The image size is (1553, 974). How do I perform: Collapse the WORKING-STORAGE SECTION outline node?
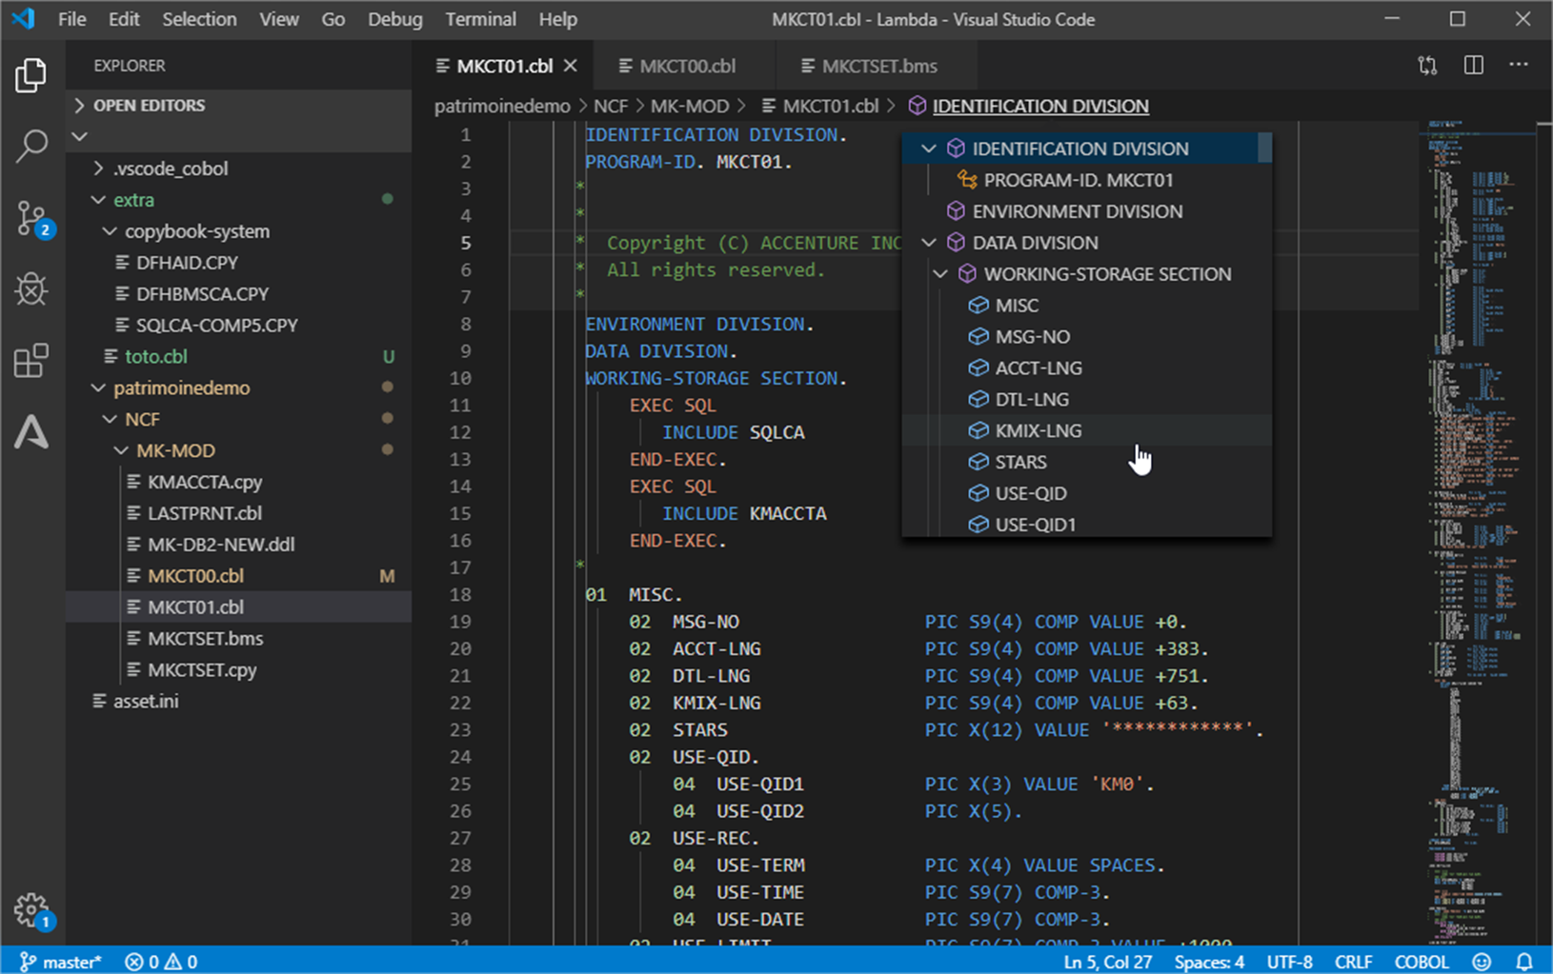pos(940,274)
